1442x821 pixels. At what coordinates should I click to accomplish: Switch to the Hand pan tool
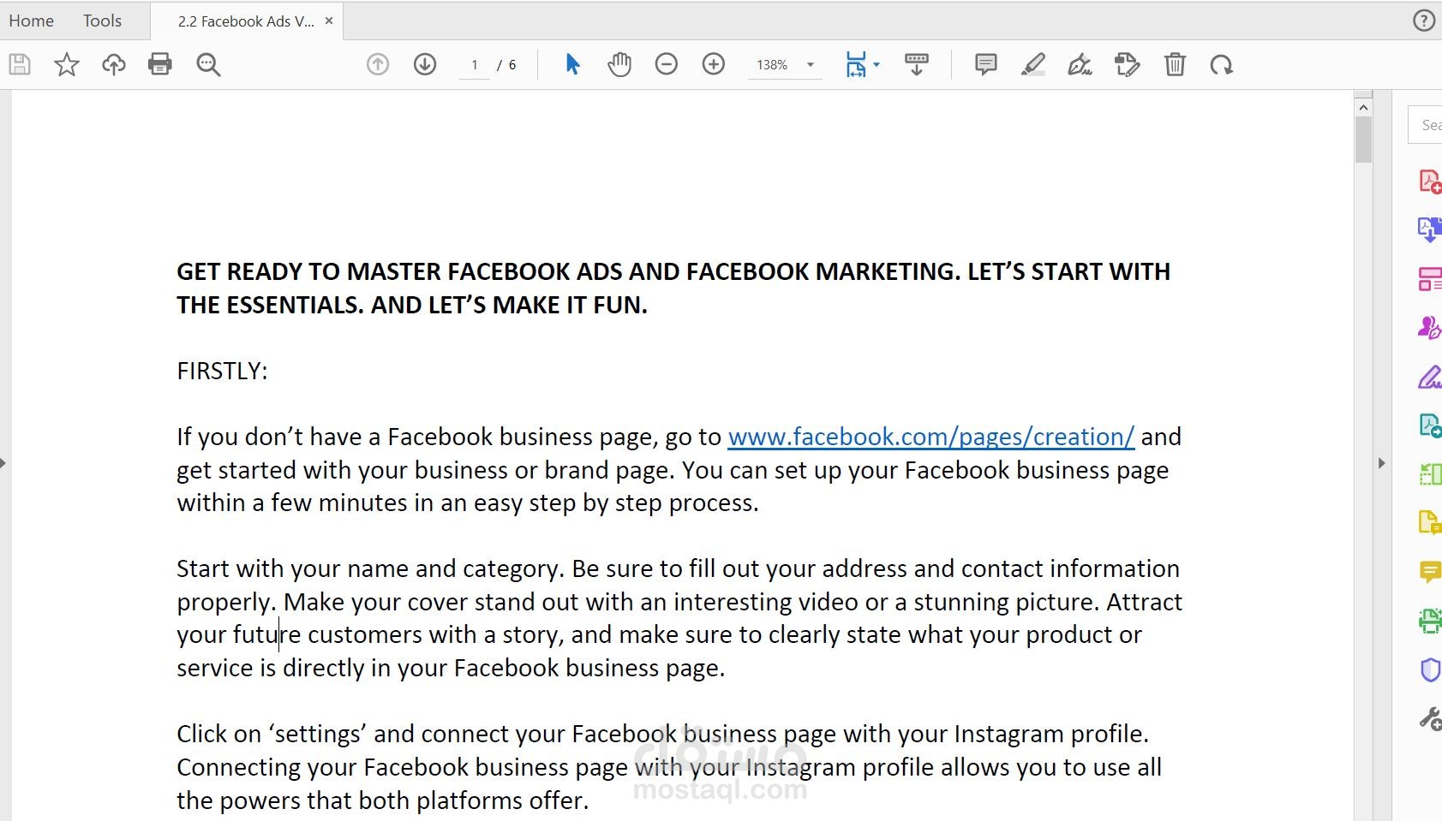[x=619, y=64]
